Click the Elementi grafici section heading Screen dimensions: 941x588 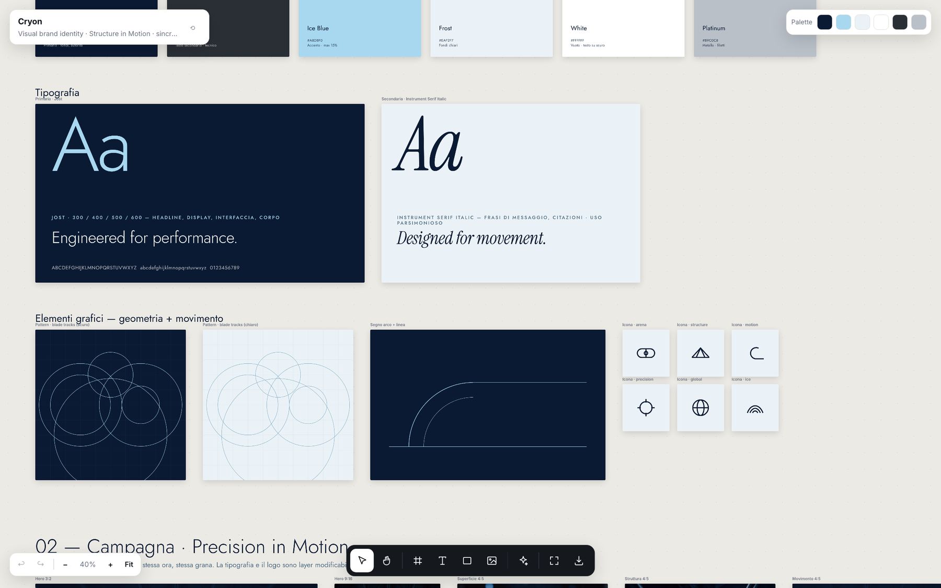pyautogui.click(x=129, y=318)
